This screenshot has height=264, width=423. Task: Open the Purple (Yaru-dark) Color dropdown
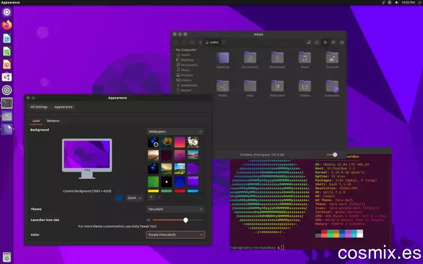tap(176, 234)
